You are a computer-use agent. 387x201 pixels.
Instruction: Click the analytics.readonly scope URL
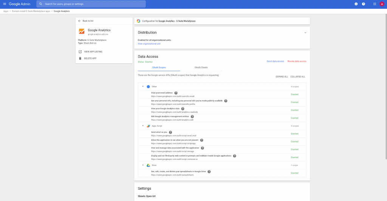pos(174,112)
